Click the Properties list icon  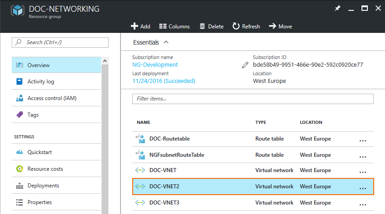[x=20, y=202]
